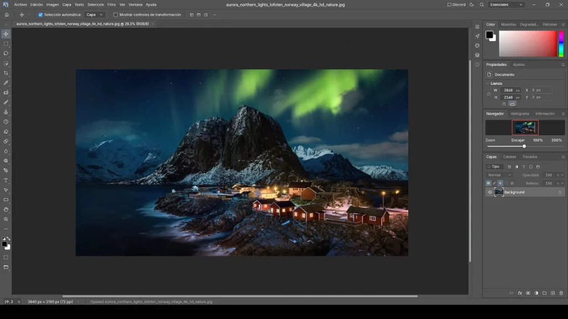Click the Discord button in title bar

457,4
